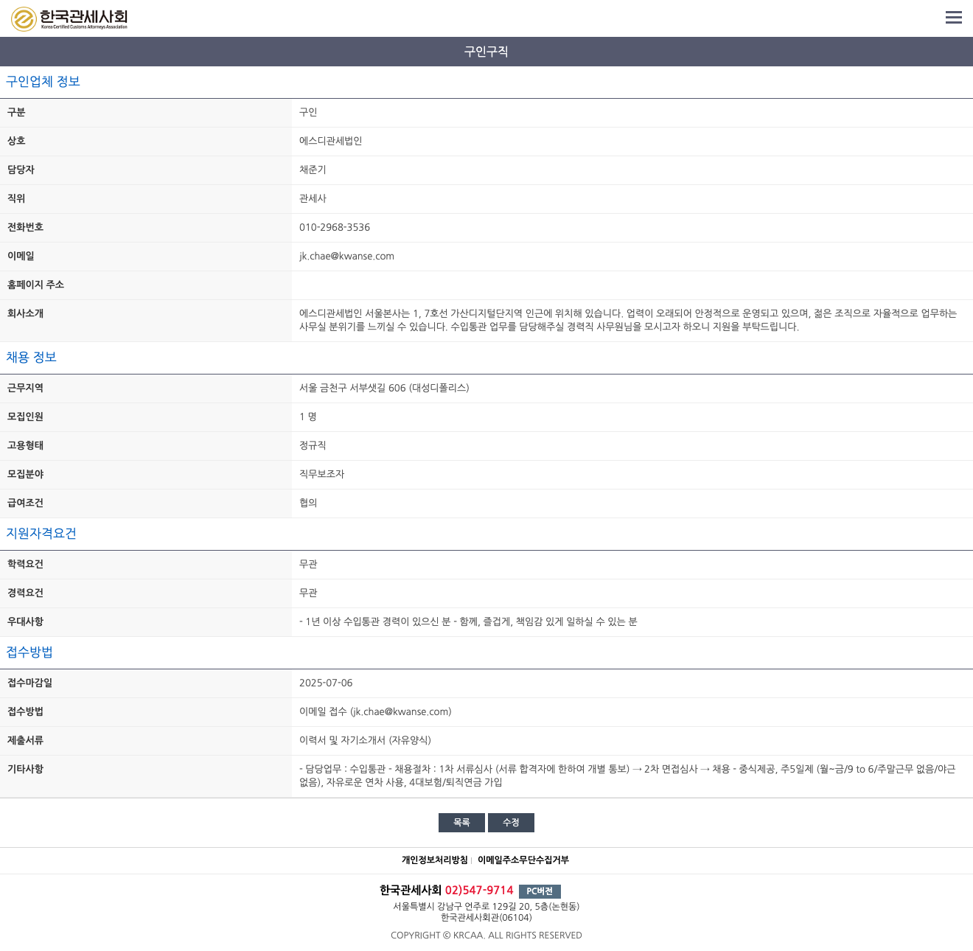973x951 pixels.
Task: Click the COPYRIGHT © KRCAA footer text
Action: point(486,936)
